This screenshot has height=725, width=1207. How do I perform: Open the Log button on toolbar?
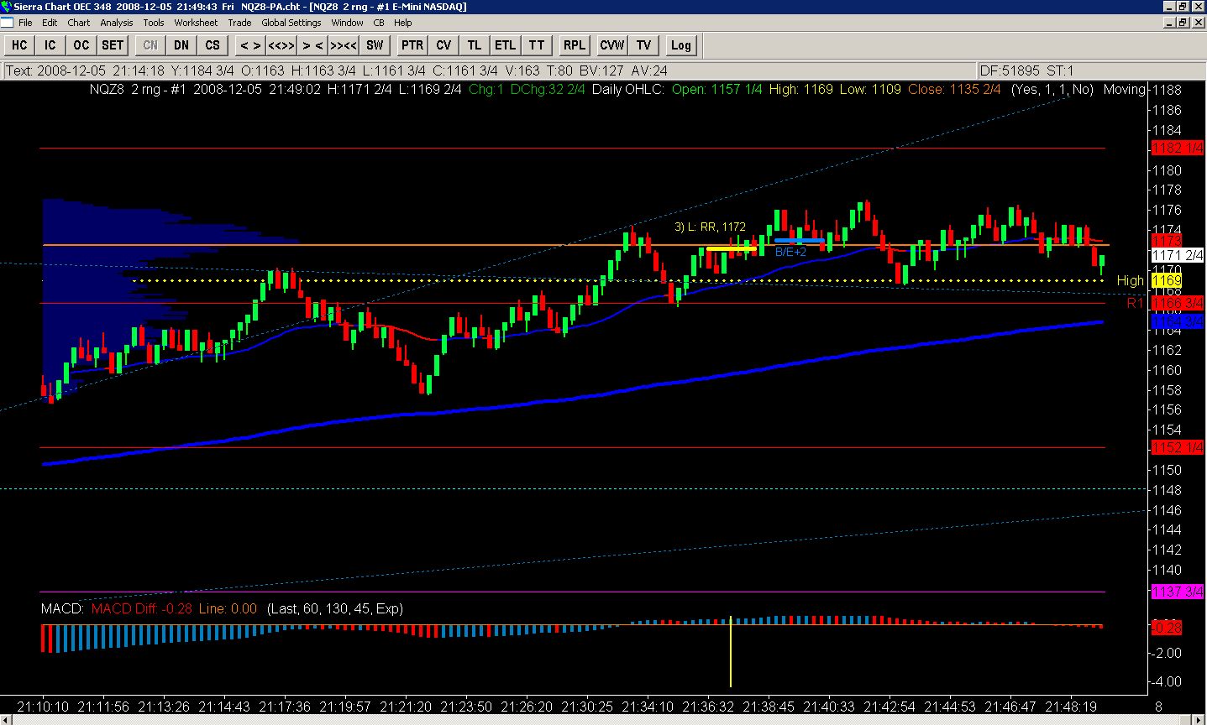coord(680,45)
